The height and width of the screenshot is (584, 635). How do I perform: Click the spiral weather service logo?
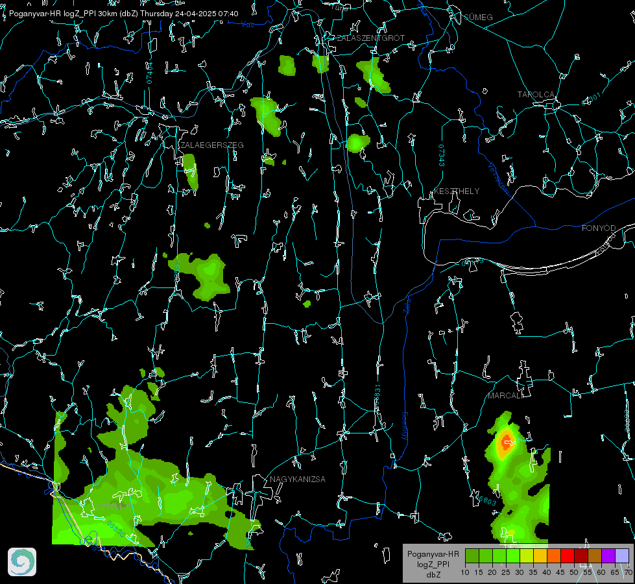(x=22, y=562)
